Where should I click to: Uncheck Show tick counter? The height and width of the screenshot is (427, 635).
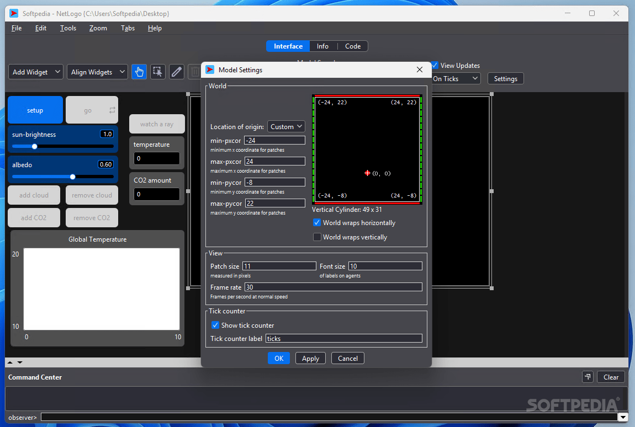coord(215,325)
